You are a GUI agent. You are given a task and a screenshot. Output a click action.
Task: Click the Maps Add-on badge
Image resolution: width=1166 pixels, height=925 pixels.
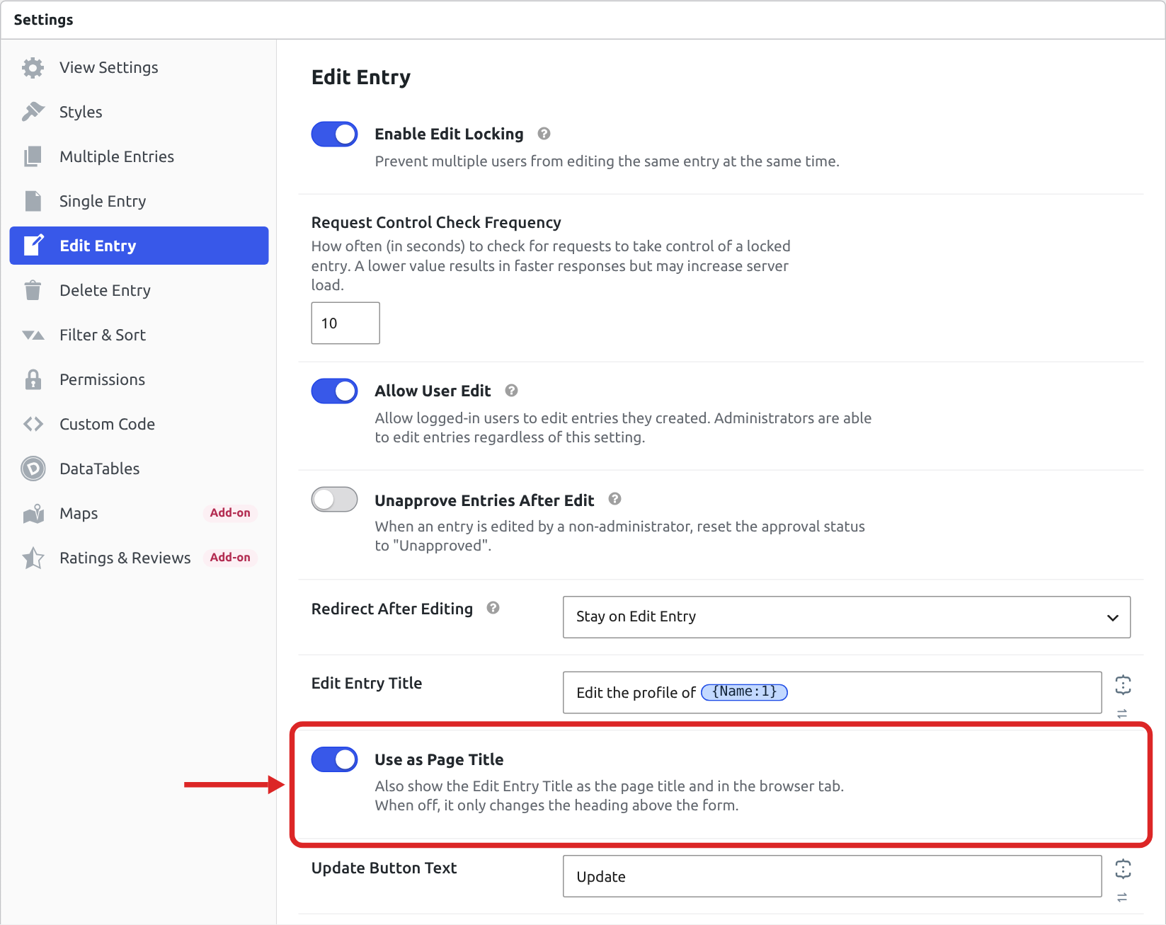(x=230, y=513)
